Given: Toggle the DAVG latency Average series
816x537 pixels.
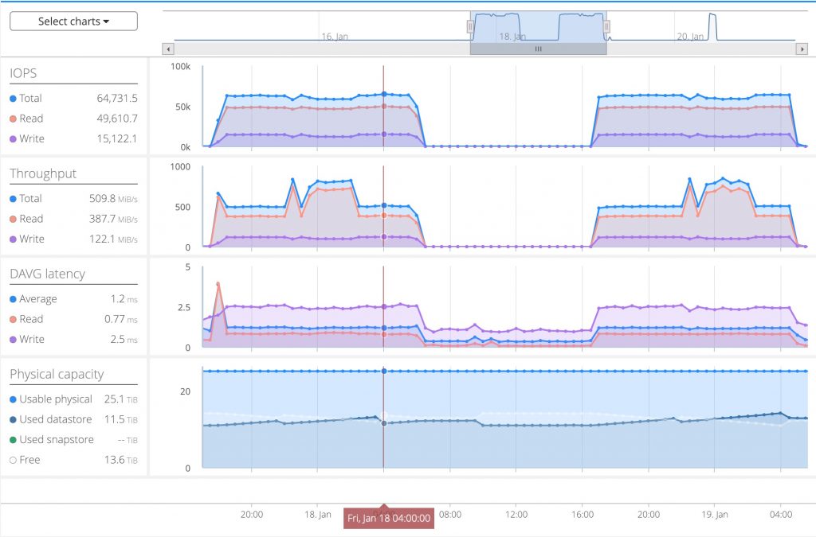Looking at the screenshot, I should pos(33,299).
